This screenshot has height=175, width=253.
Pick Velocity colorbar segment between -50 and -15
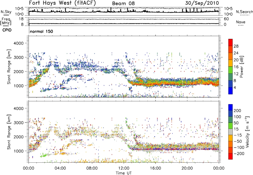tap(231, 138)
